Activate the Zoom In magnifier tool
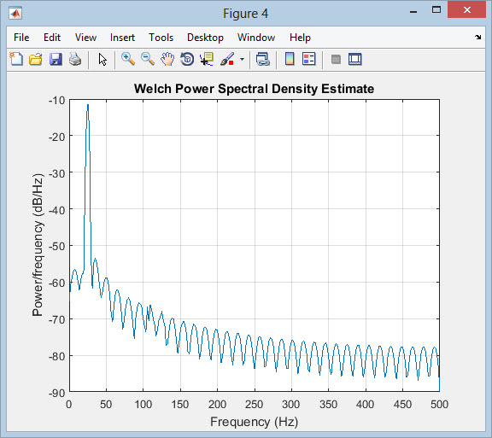492x438 pixels. (128, 59)
